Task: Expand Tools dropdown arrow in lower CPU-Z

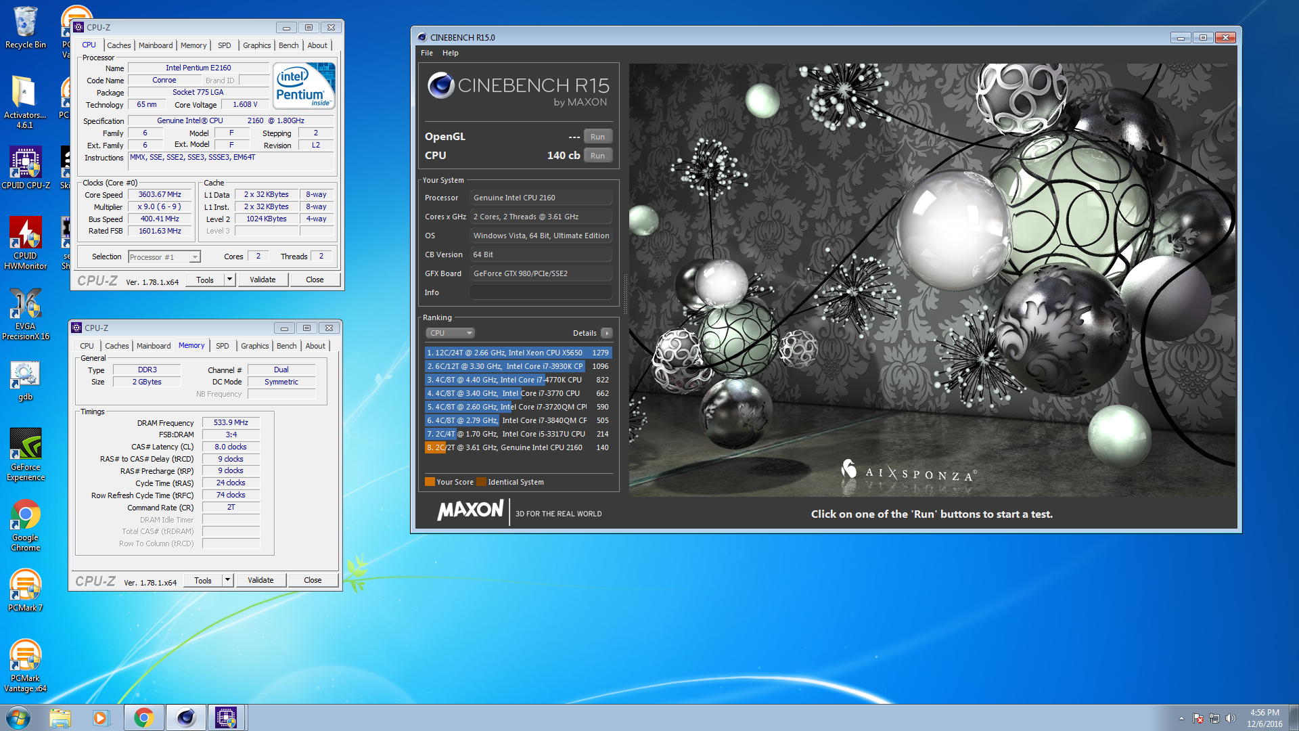Action: pyautogui.click(x=227, y=580)
